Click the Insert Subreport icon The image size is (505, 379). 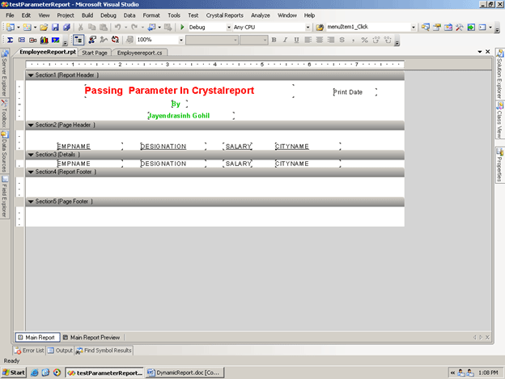(33, 40)
